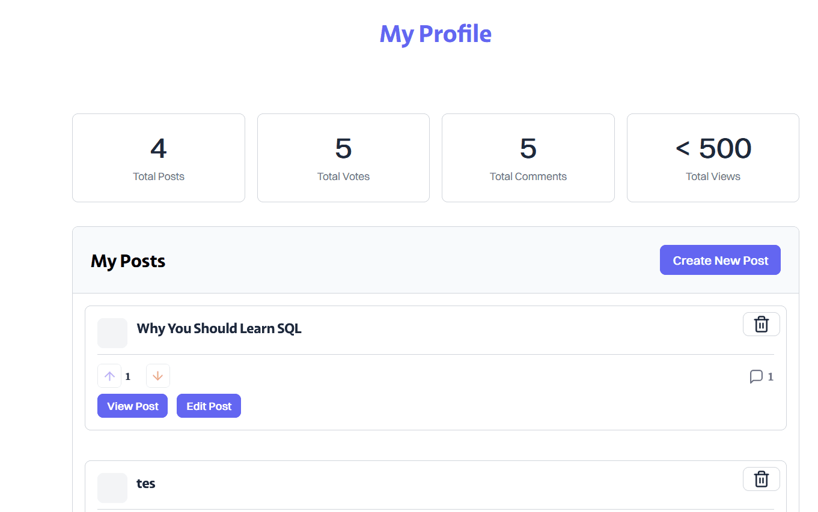Click the My Profile page heading

(x=435, y=34)
